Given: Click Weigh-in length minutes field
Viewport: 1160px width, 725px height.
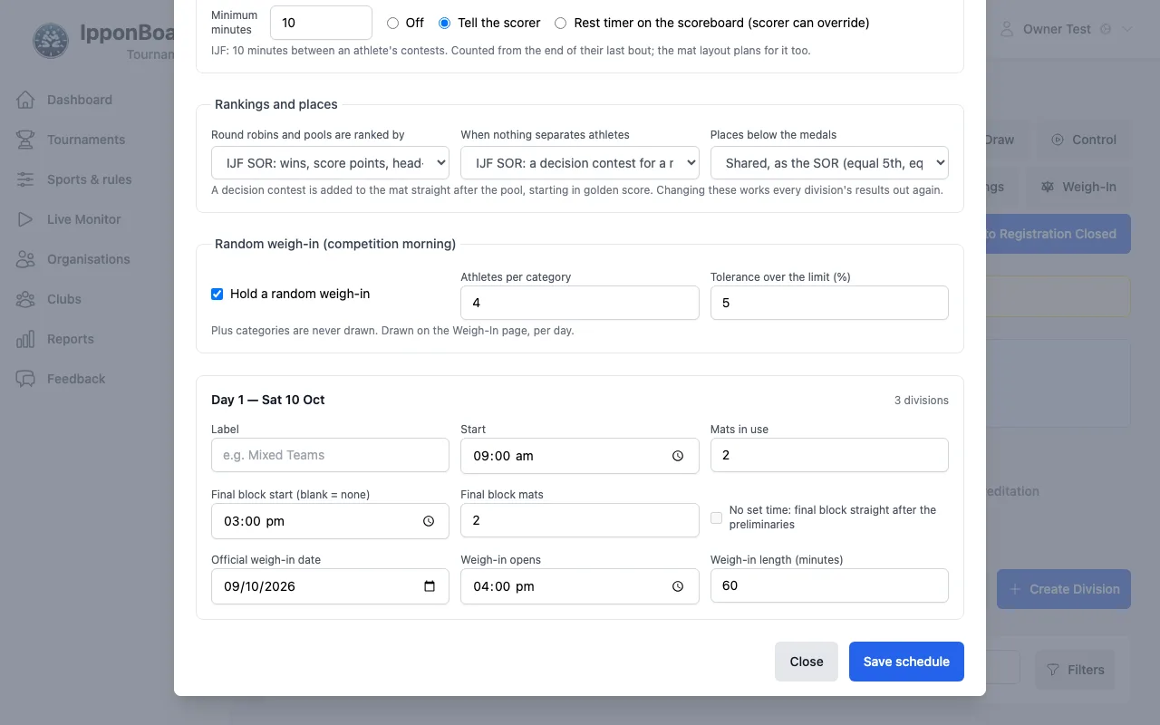Looking at the screenshot, I should coord(829,585).
